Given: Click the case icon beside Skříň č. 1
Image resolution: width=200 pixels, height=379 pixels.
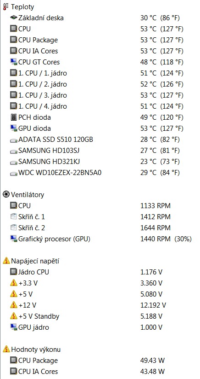Looking at the screenshot, I should click(14, 216).
